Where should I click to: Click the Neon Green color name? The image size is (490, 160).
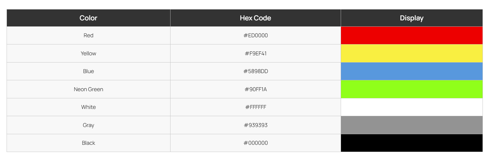point(88,89)
